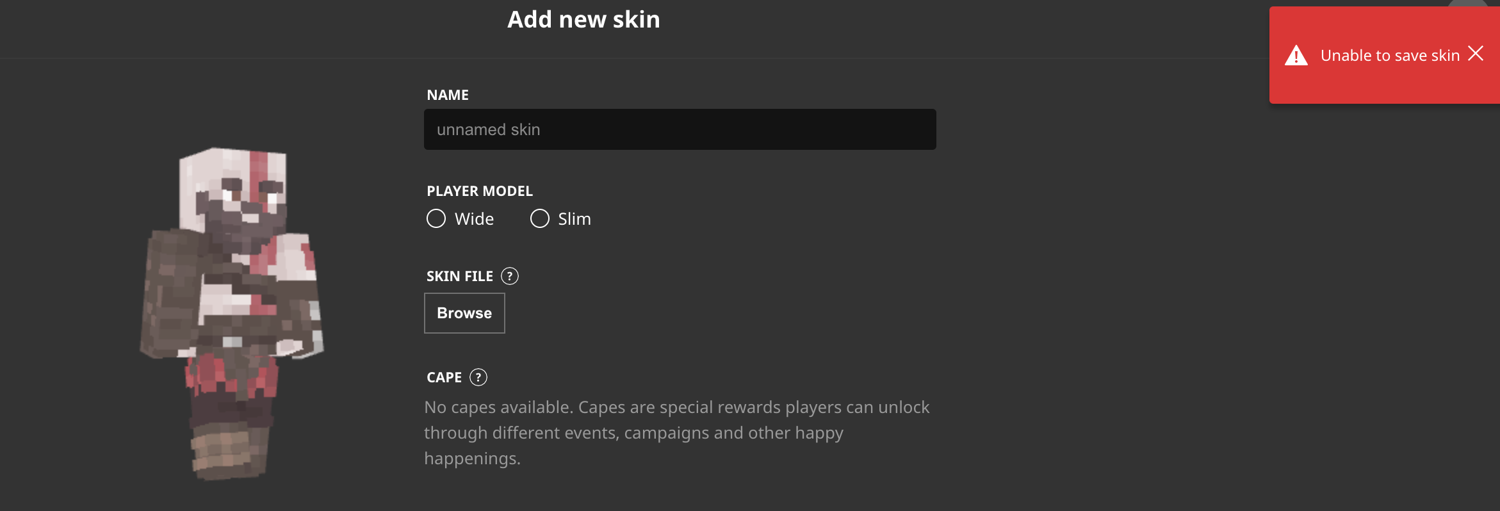1500x511 pixels.
Task: Click the warning triangle icon in the alert
Action: coord(1296,56)
